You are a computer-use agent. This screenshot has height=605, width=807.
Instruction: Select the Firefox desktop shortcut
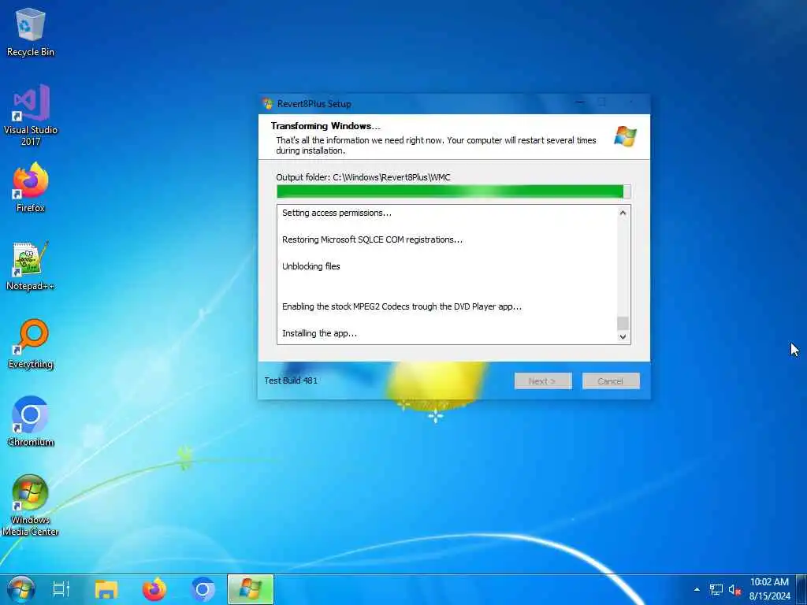tap(31, 187)
